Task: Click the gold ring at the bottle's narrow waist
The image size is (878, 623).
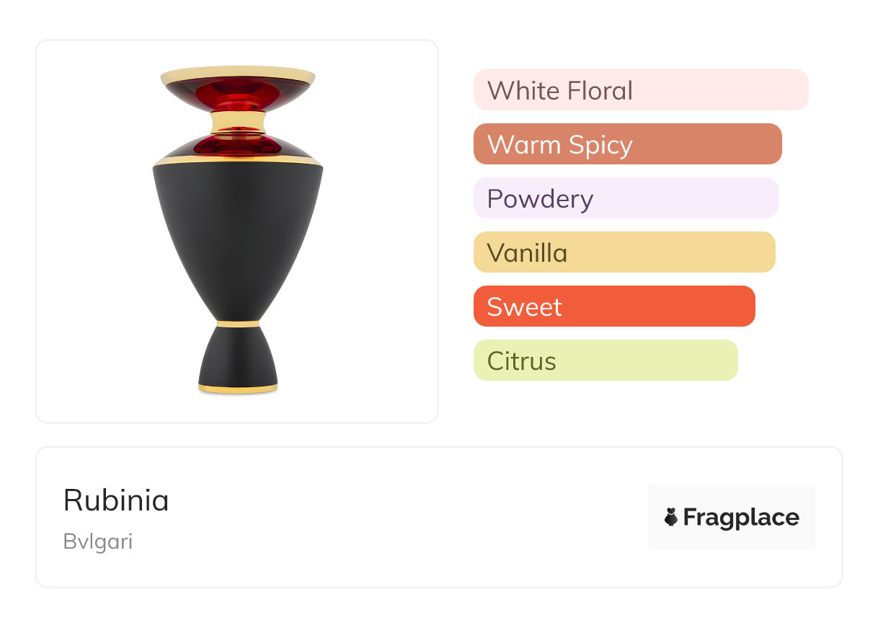Action: point(238,323)
